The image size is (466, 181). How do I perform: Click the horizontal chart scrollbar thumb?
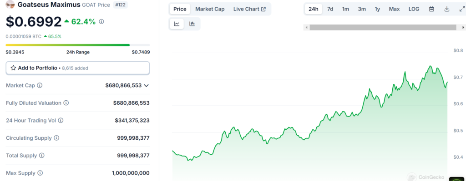383,27
